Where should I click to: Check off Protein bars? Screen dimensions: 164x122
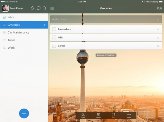click(x=54, y=29)
